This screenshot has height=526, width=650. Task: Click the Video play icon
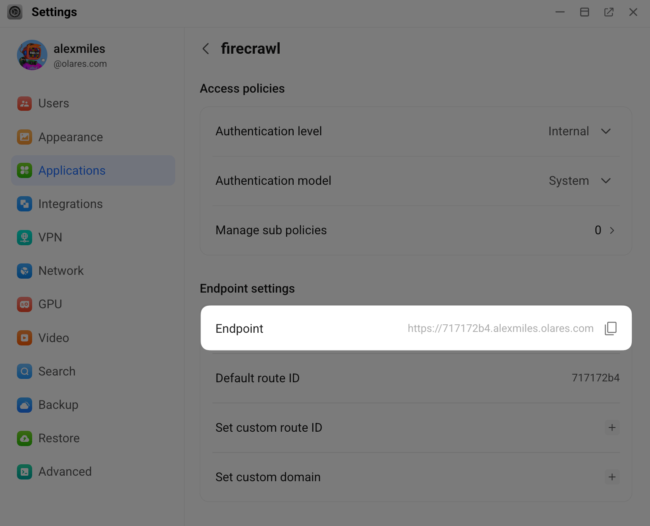coord(25,338)
